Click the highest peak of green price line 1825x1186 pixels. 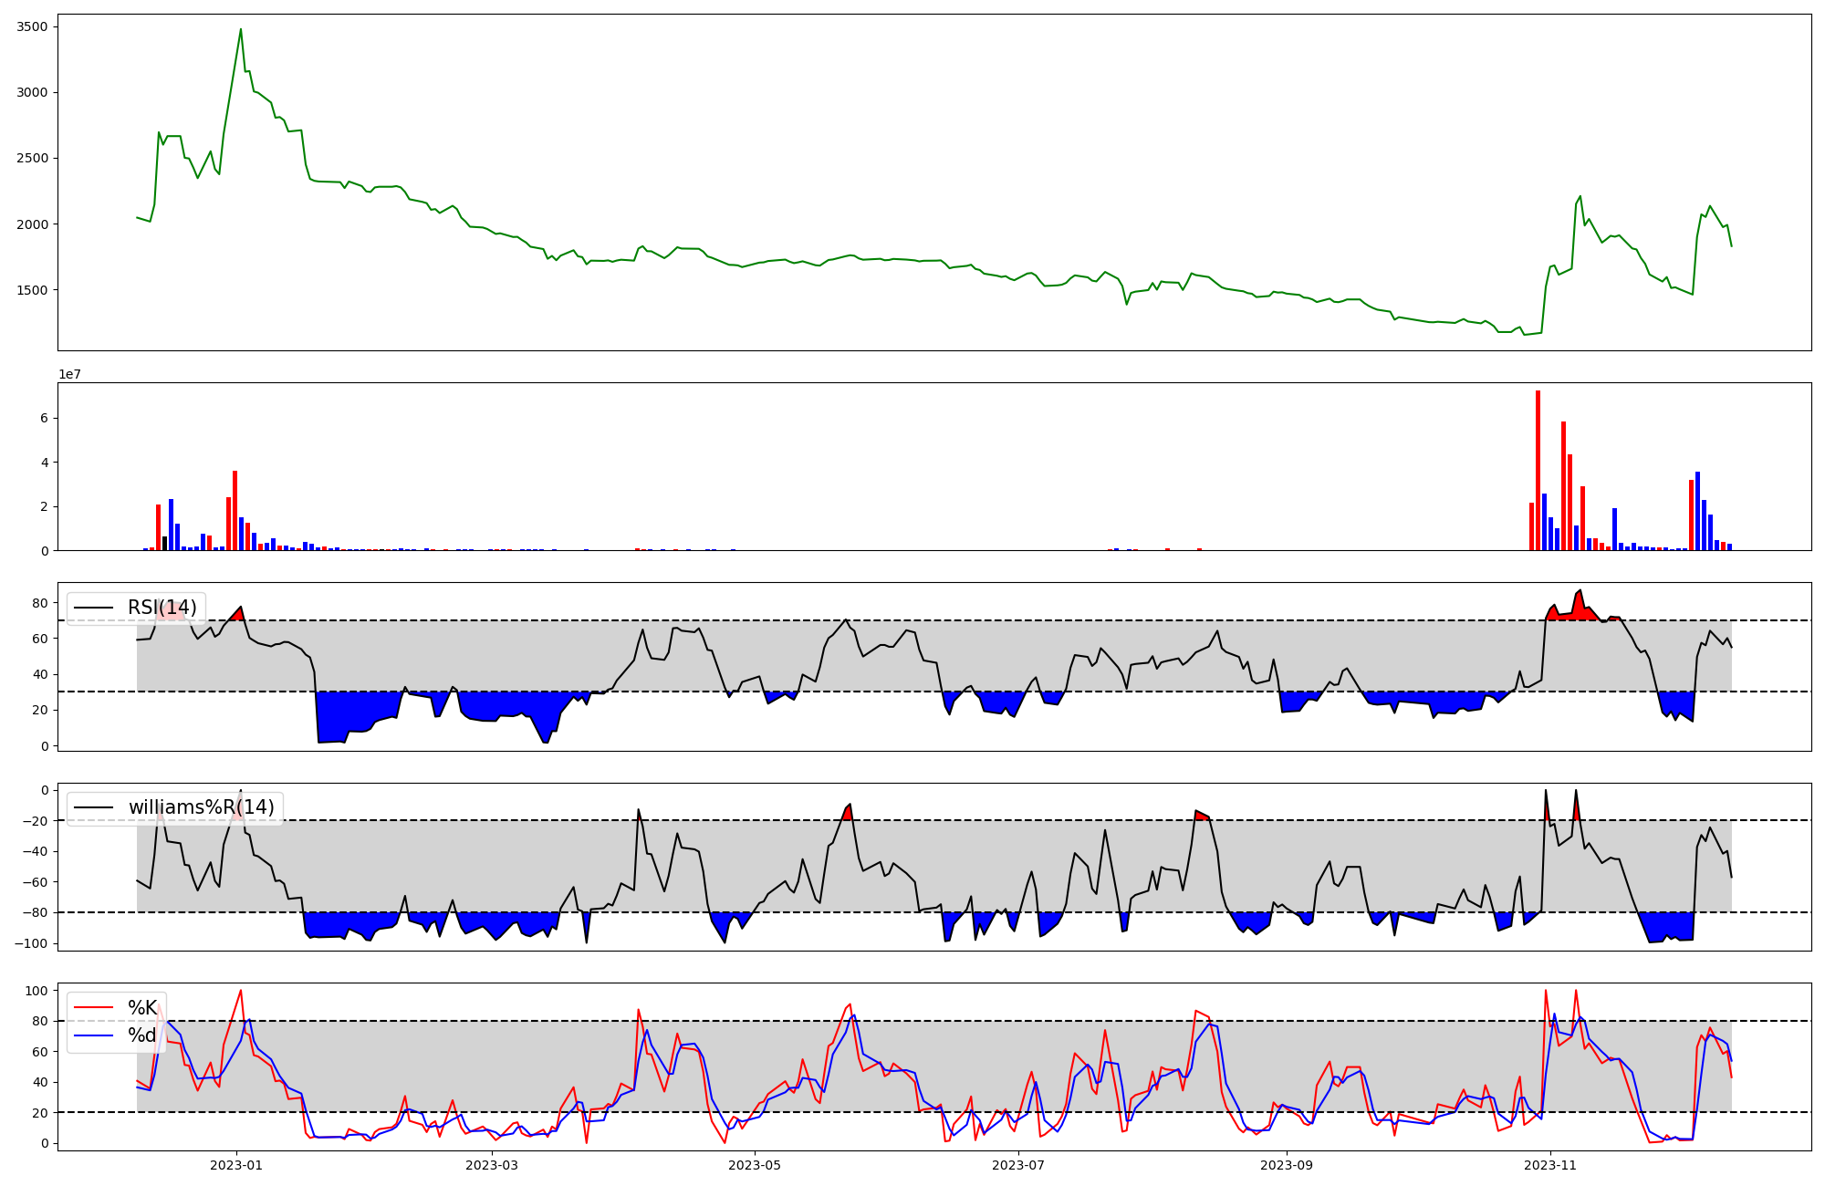(x=241, y=30)
